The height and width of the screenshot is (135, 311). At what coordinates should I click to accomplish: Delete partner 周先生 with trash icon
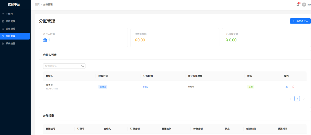(293, 87)
